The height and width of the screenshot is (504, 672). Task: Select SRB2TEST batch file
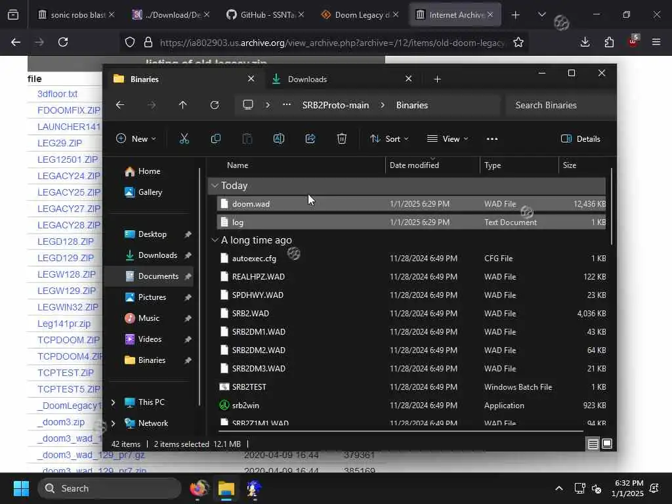click(411, 387)
